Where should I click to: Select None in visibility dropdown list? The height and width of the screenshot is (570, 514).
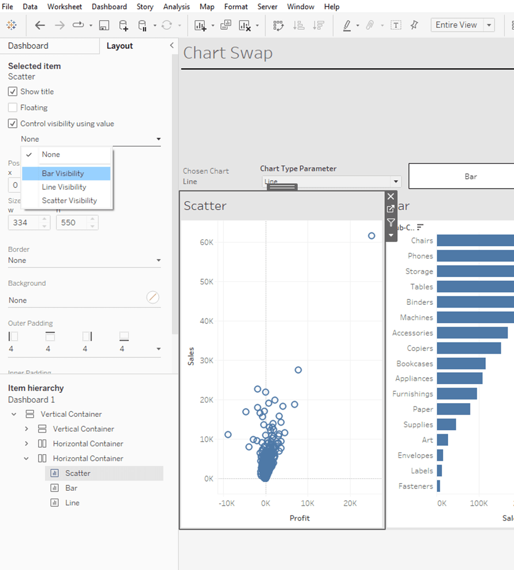click(x=66, y=154)
